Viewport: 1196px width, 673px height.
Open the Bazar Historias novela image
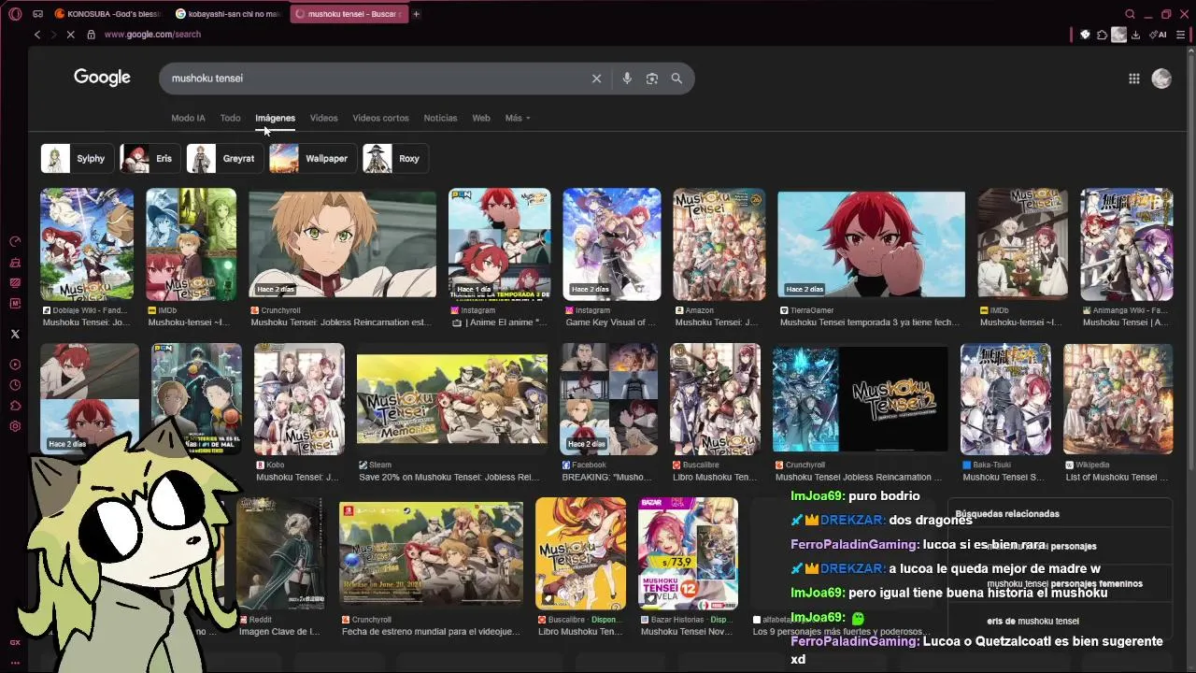[x=688, y=553]
